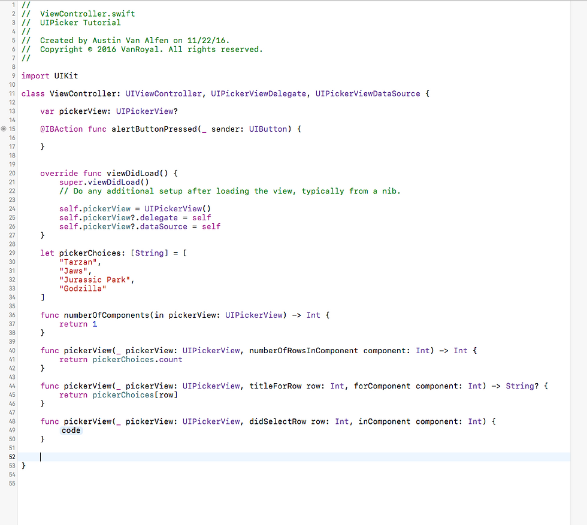Click the '@IBAction' attribute
Viewport: 587px width, 525px height.
pos(61,129)
